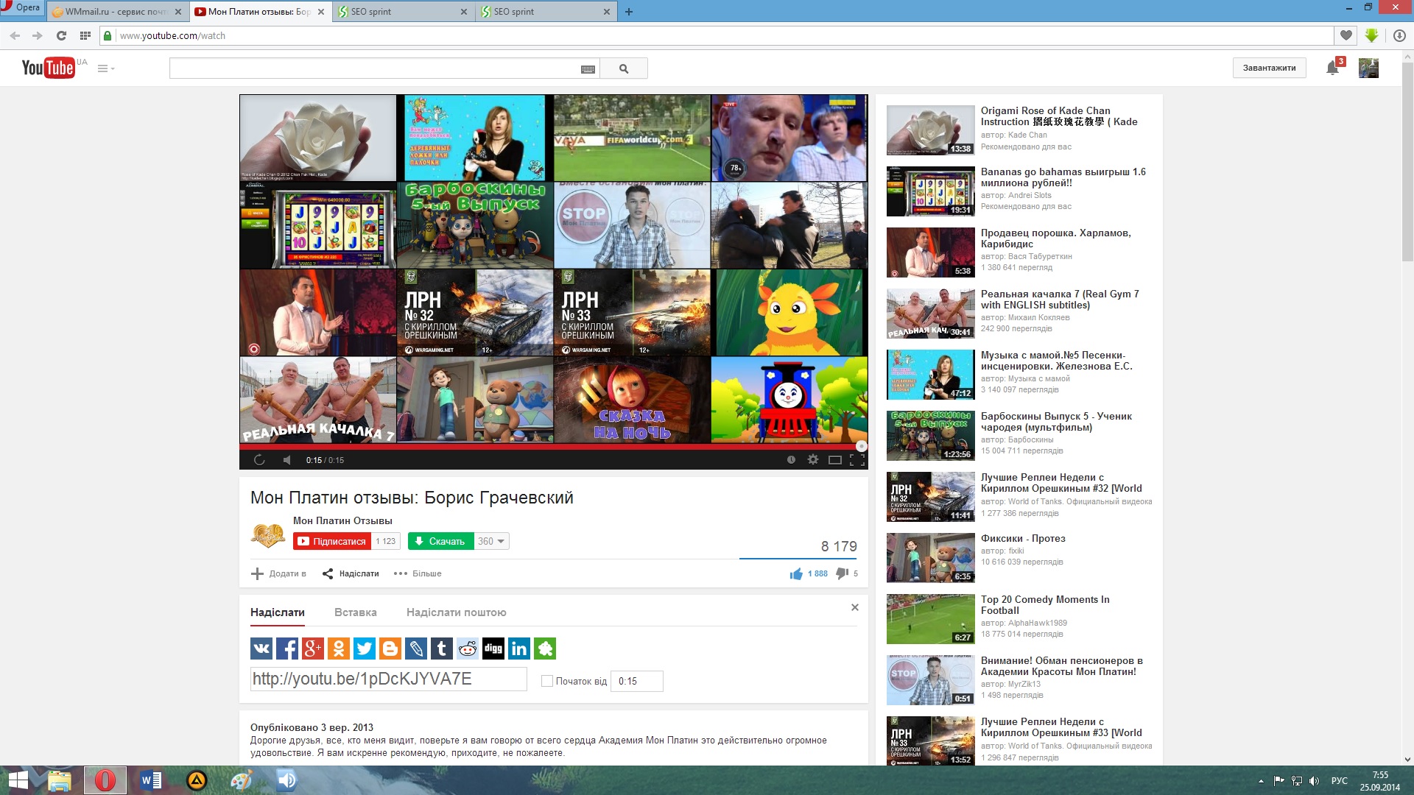Switch to 'Надіслати поштою' tab
This screenshot has width=1414, height=795.
coord(456,612)
